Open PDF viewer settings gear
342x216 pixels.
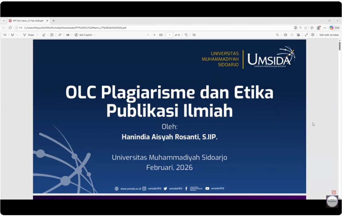[313, 35]
